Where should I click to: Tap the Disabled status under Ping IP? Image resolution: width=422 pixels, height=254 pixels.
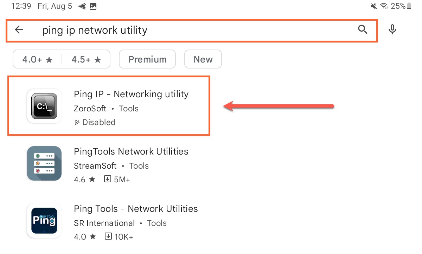95,122
